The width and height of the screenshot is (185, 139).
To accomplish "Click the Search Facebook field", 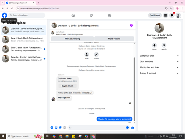I will [x=27, y=15].
